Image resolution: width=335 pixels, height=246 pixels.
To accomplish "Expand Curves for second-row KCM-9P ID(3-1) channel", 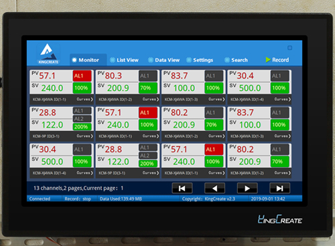I will point(84,136).
